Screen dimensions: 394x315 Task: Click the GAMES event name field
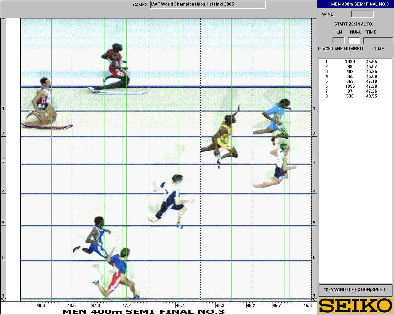pos(208,5)
